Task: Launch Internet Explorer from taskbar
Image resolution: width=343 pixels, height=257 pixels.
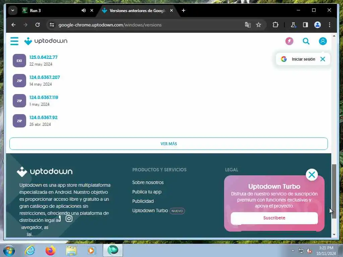Action: tap(30, 250)
